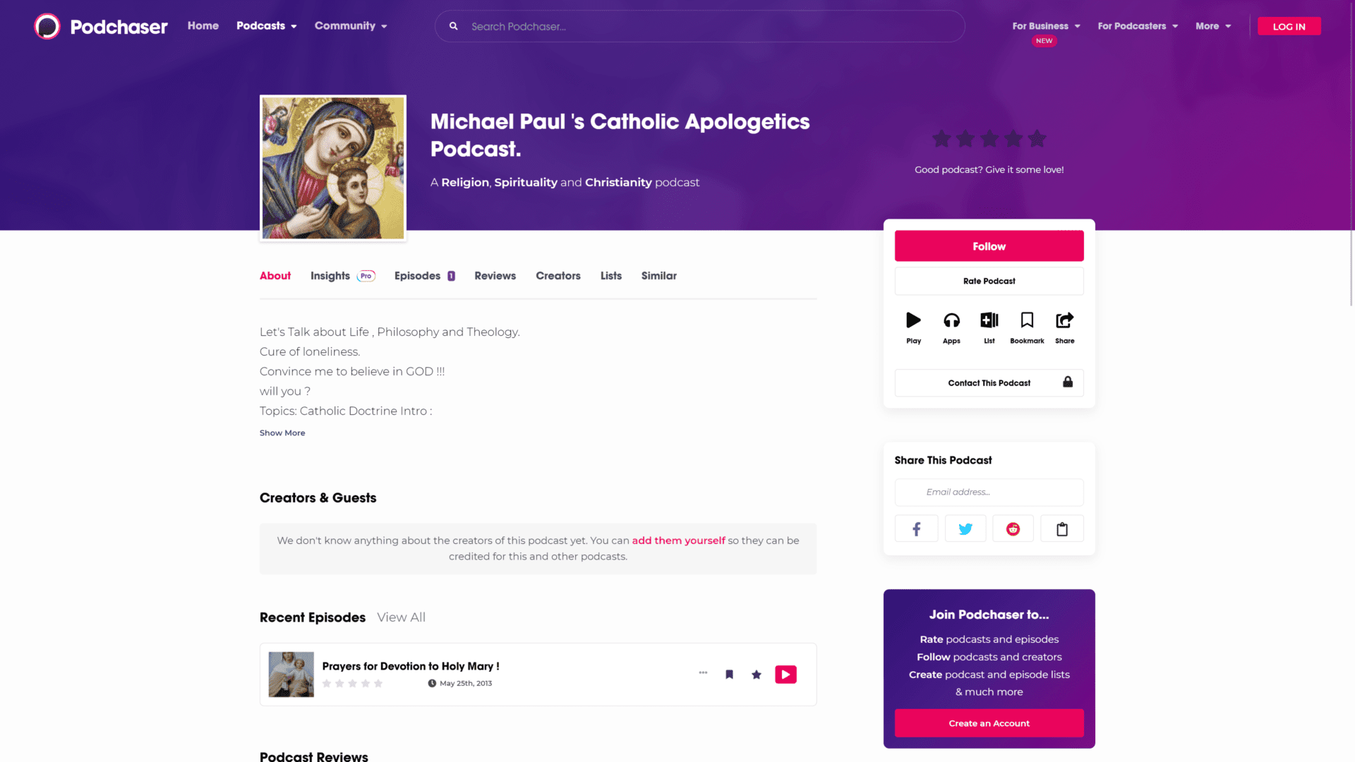Click the email address input field
The width and height of the screenshot is (1355, 762).
988,491
